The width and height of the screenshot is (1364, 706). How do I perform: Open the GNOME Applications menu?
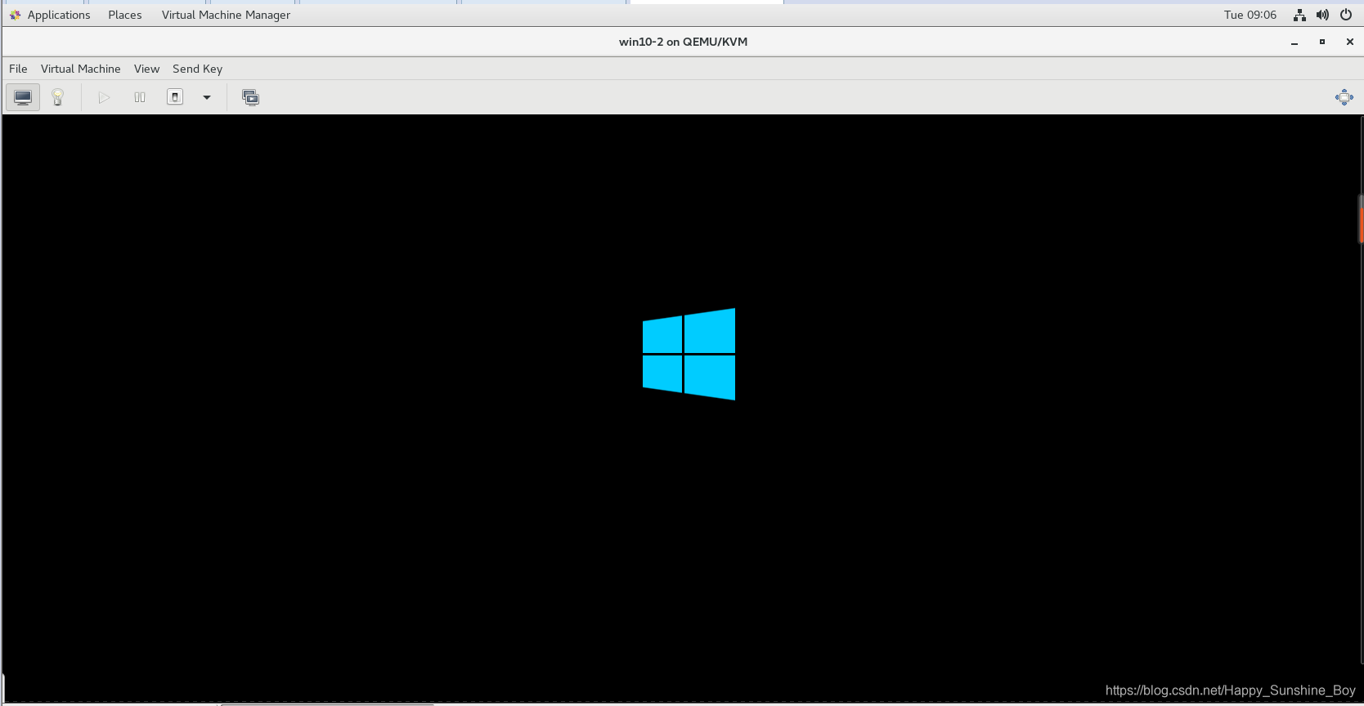point(50,15)
